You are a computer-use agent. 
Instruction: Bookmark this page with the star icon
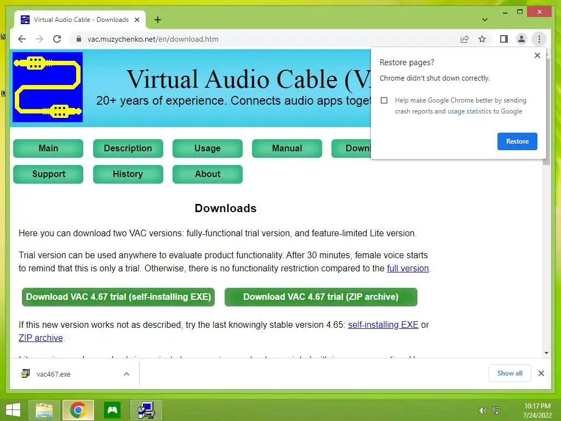tap(482, 39)
